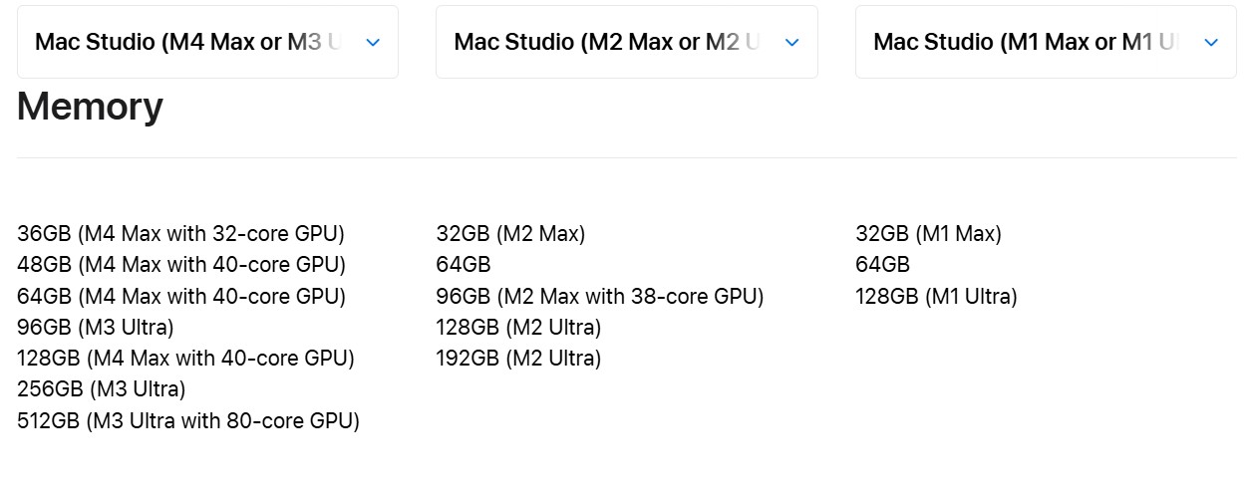Open the Mac Studio M4 Max model dropdown
Image resolution: width=1250 pixels, height=495 pixels.
tap(189, 42)
